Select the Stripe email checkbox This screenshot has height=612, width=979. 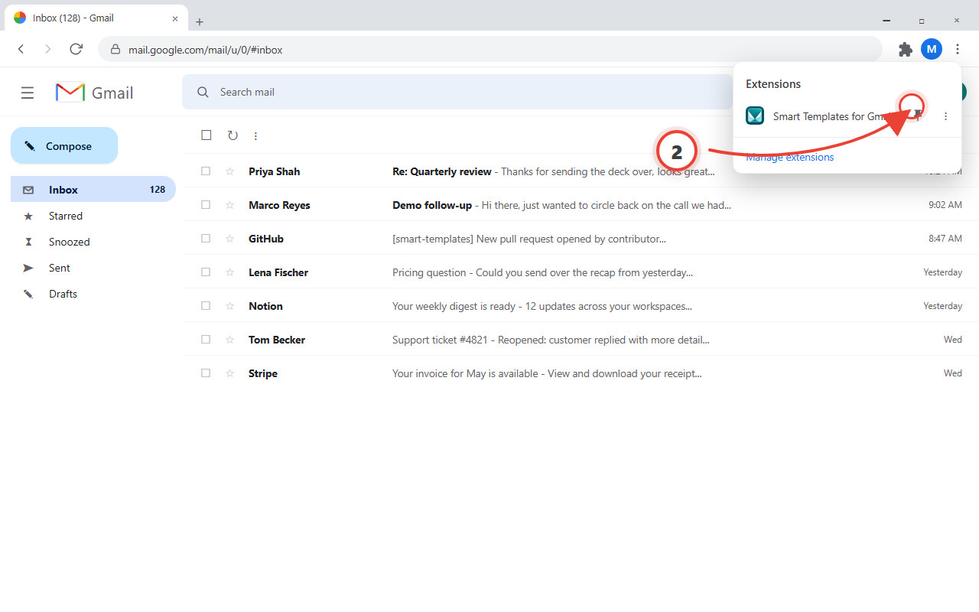[x=206, y=373]
